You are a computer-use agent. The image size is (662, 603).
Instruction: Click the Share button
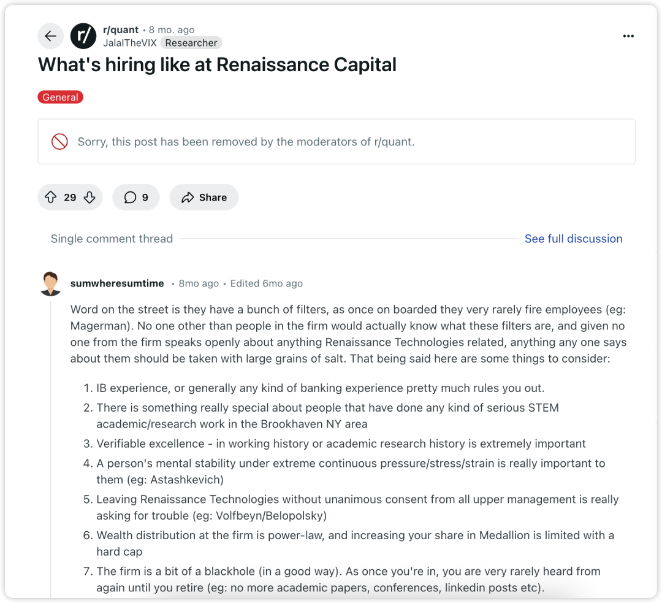pyautogui.click(x=204, y=198)
